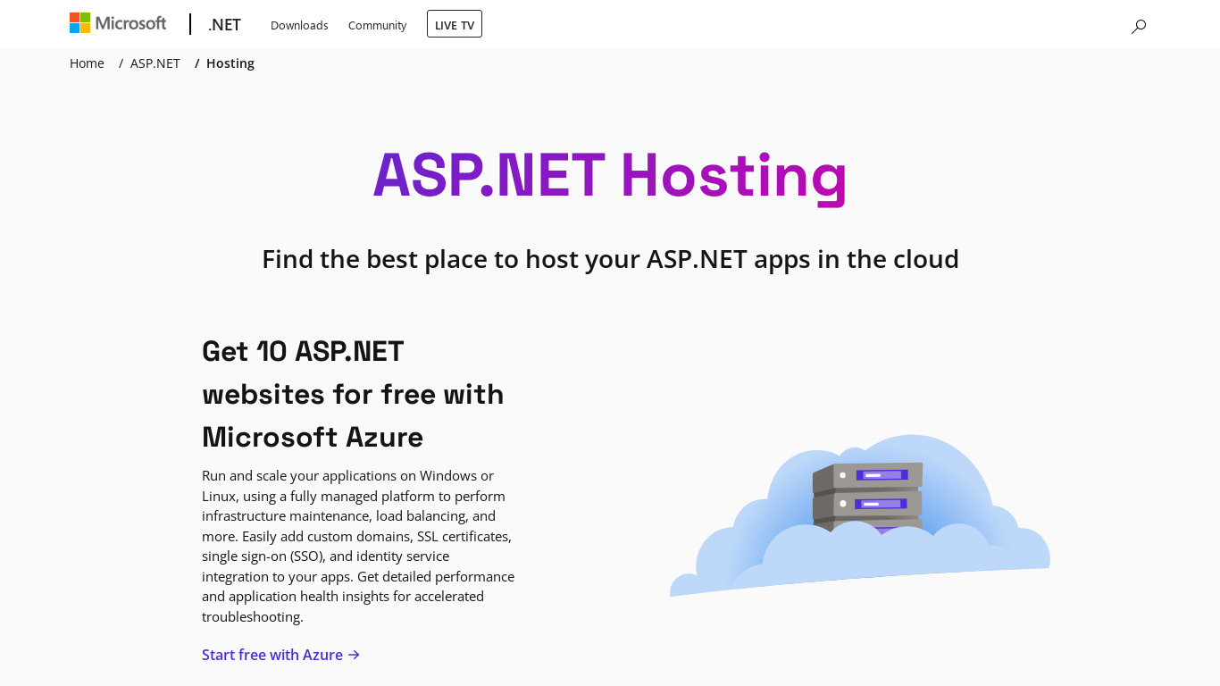Screen dimensions: 1220x686
Task: Click the Hosting breadcrumb text
Action: coord(230,63)
